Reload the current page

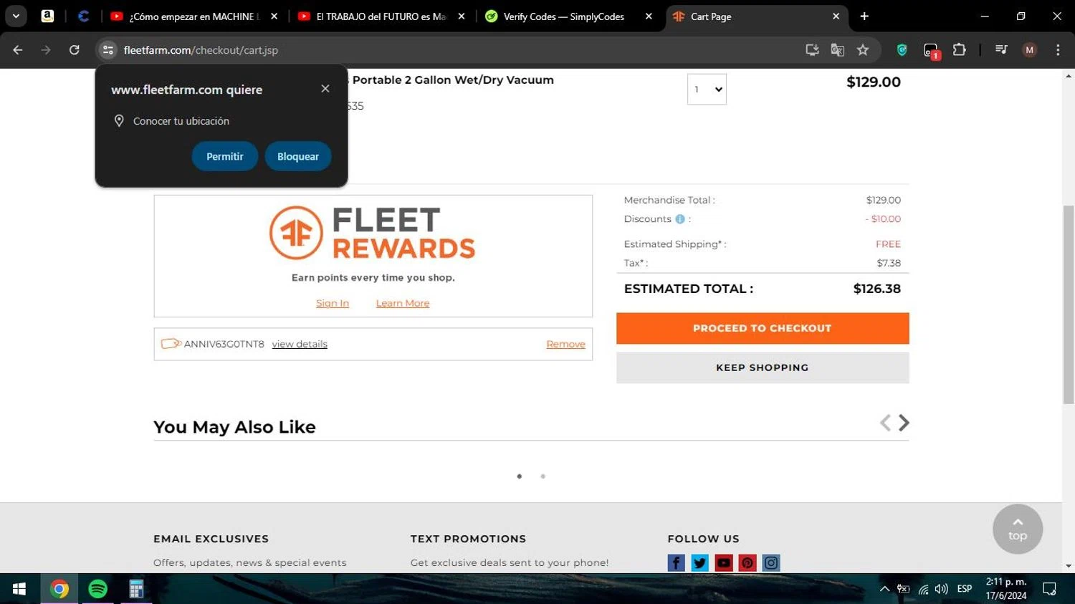coord(74,49)
